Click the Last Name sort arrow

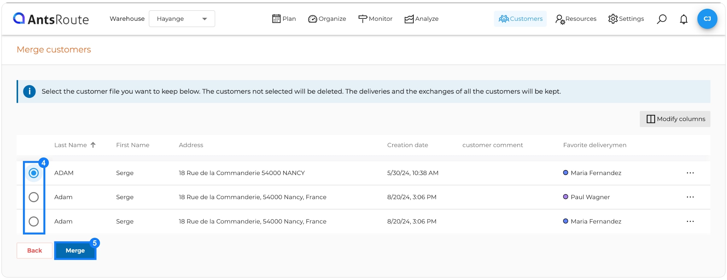point(93,145)
